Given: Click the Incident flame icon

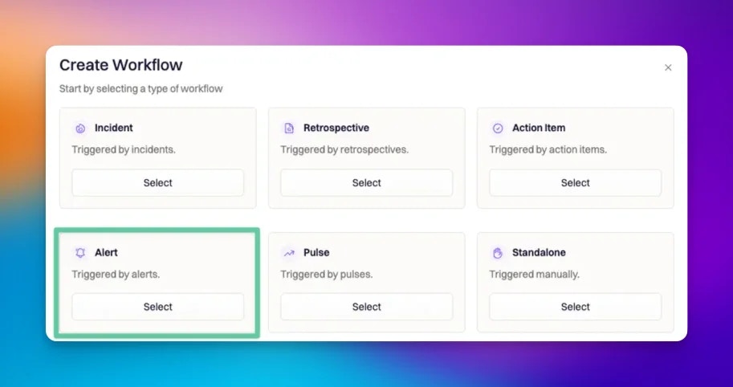Looking at the screenshot, I should [80, 128].
